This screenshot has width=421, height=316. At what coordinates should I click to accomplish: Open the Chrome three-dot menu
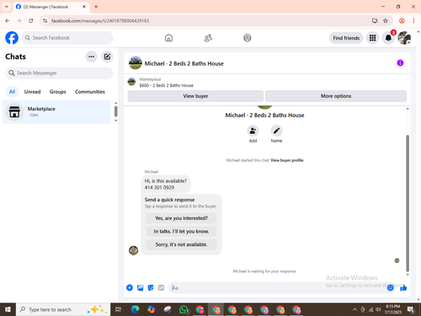point(413,21)
